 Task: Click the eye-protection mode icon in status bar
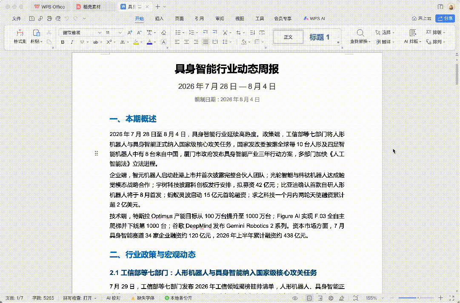tap(295, 298)
